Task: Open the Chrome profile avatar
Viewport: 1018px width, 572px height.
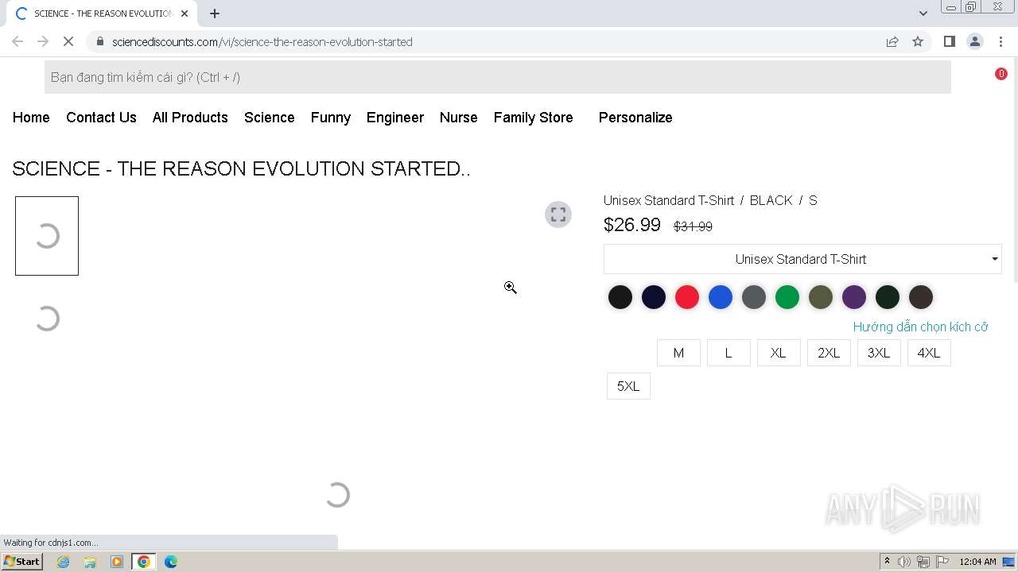Action: [x=974, y=41]
